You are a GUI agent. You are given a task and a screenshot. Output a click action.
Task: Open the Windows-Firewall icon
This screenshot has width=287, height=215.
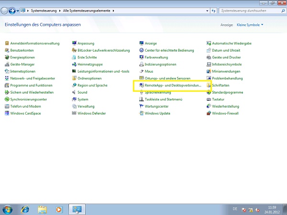209,113
